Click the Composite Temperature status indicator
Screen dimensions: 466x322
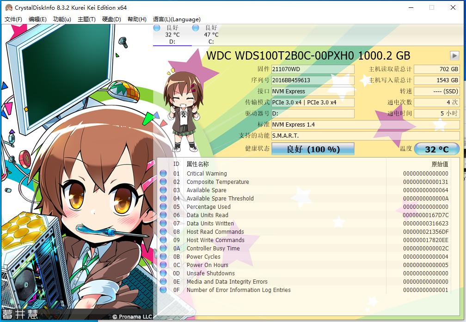[163, 182]
